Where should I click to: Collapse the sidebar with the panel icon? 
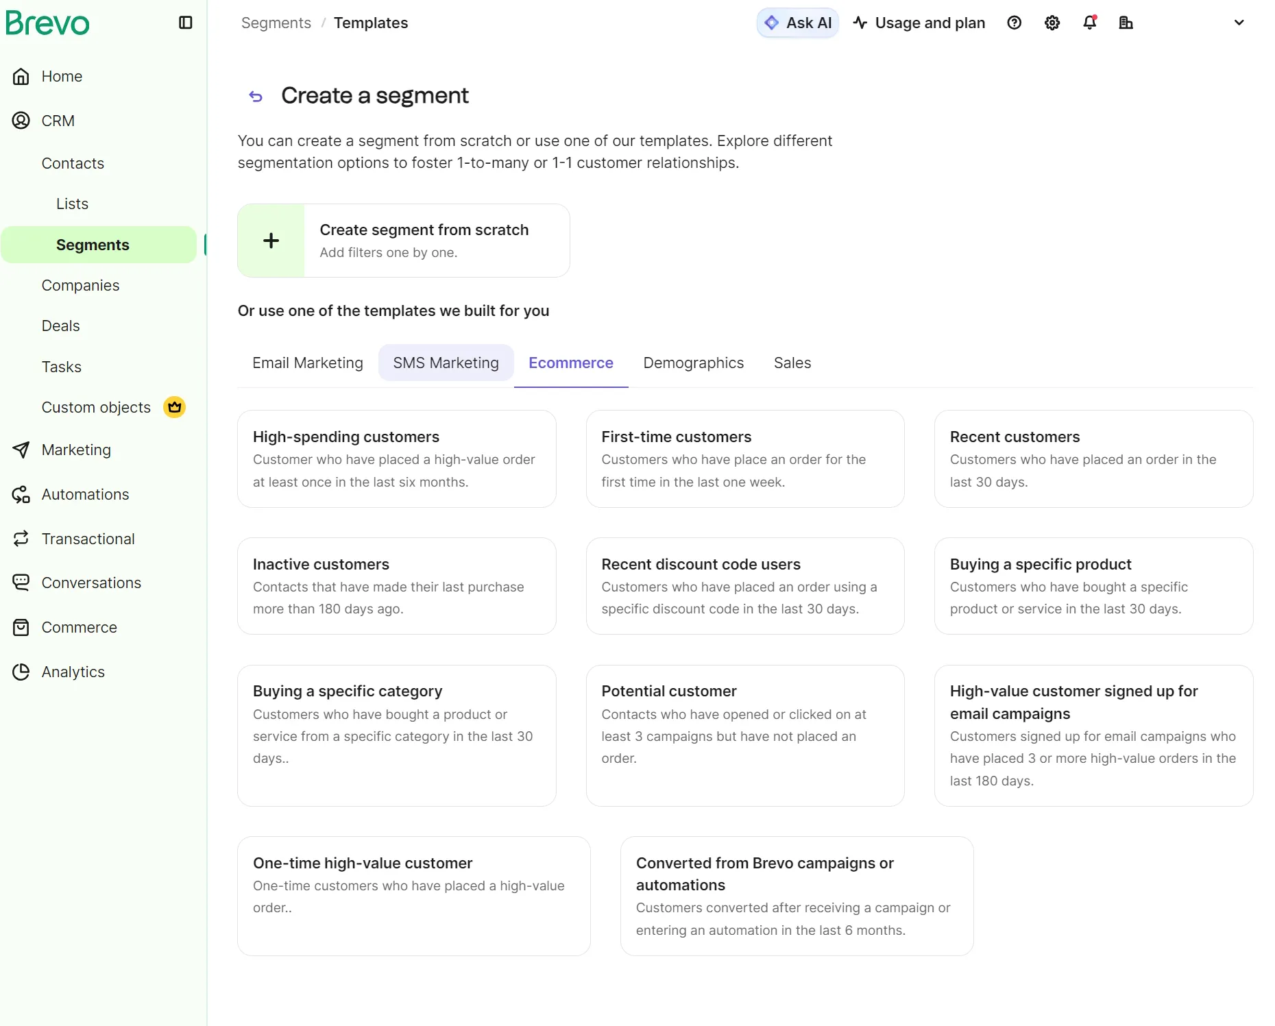[x=185, y=23]
